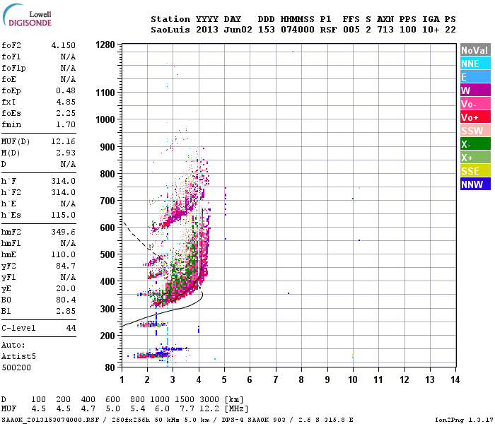Click the B0 value 80.4

[x=66, y=300]
